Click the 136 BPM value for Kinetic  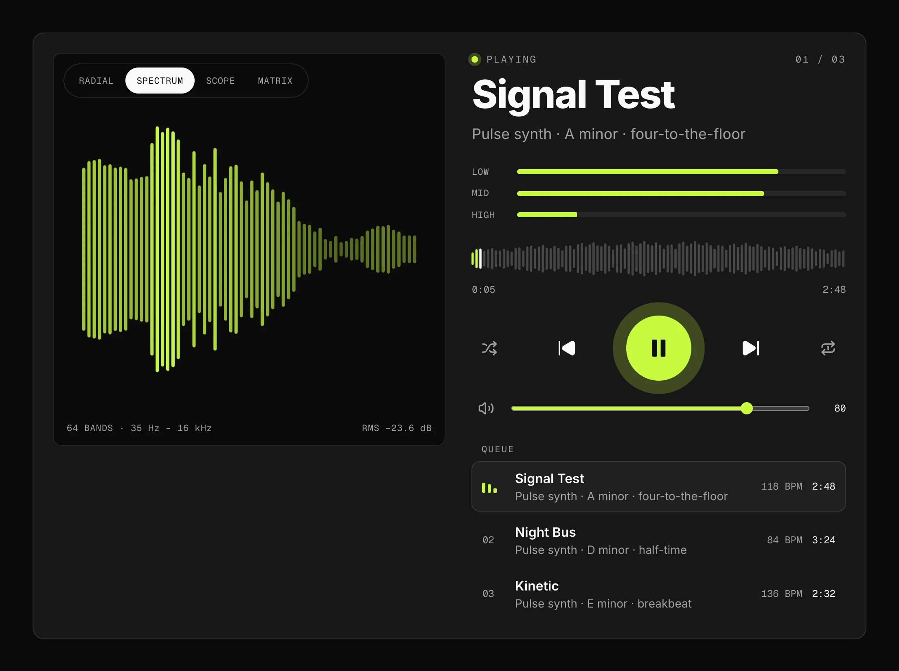[x=781, y=594]
